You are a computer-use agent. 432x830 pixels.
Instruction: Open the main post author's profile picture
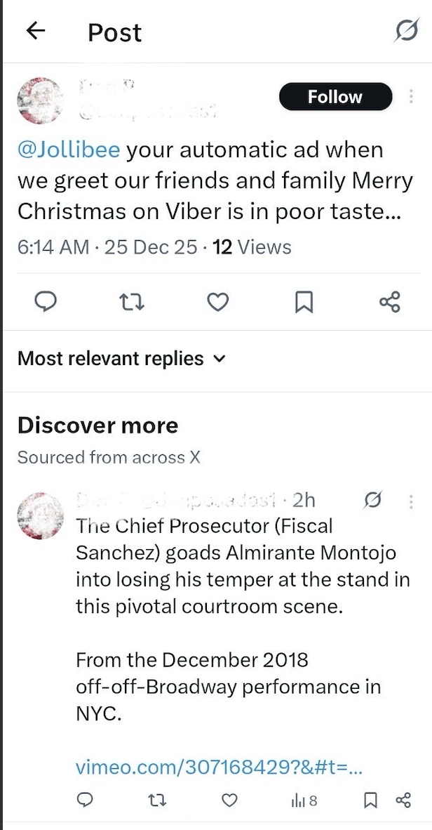39,100
